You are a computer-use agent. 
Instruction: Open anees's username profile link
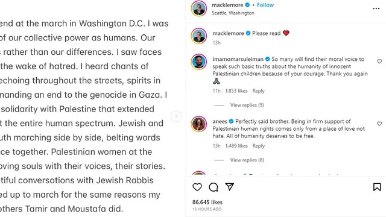coord(220,121)
